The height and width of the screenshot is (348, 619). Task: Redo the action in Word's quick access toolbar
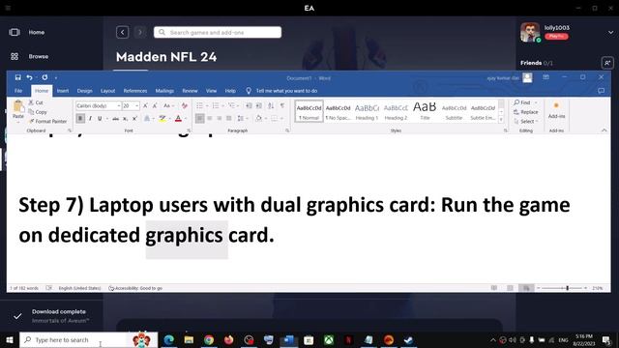(44, 77)
